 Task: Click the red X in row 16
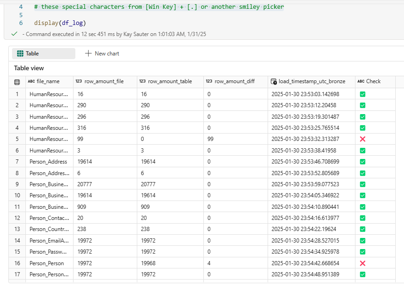tap(362, 263)
